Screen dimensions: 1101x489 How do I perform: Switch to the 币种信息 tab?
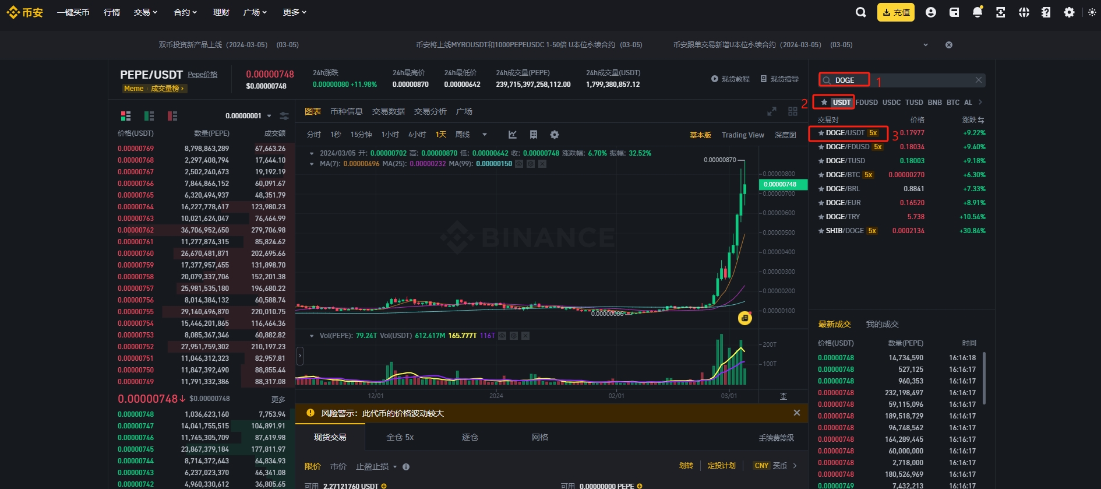[x=347, y=111]
